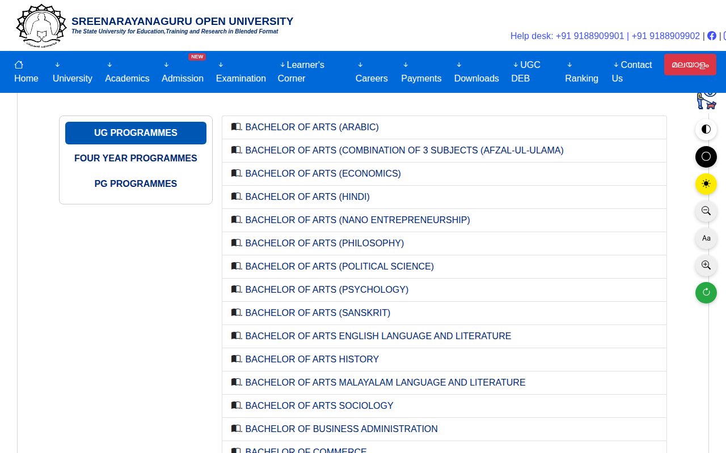This screenshot has height=453, width=726.
Task: Open the Ranking menu
Action: point(581,72)
